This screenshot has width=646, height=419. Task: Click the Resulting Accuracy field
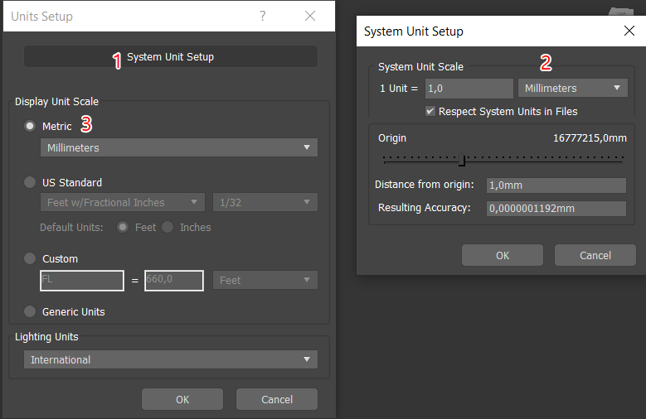(556, 209)
